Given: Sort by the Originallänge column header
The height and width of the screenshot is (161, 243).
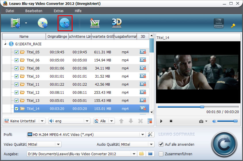Looking at the screenshot, I should pyautogui.click(x=57, y=36).
